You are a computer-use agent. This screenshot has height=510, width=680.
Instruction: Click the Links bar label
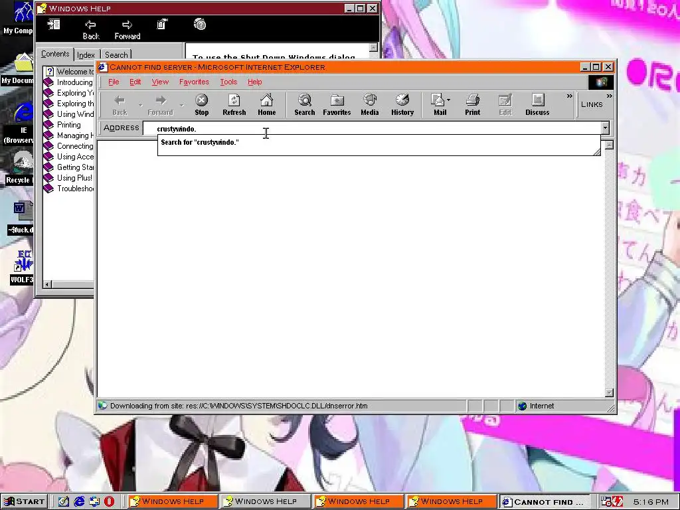click(x=592, y=104)
